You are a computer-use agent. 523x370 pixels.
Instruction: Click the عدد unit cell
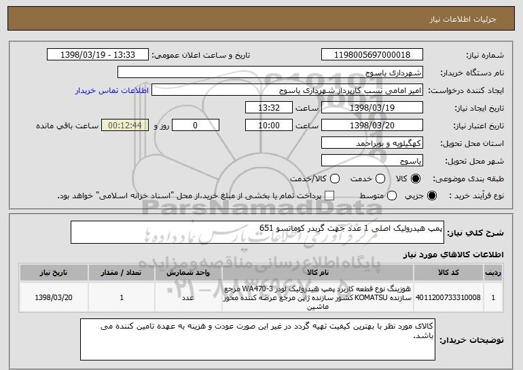tap(188, 297)
